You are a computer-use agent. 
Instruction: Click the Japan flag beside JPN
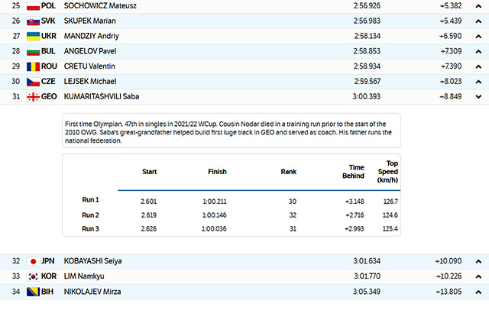point(33,261)
